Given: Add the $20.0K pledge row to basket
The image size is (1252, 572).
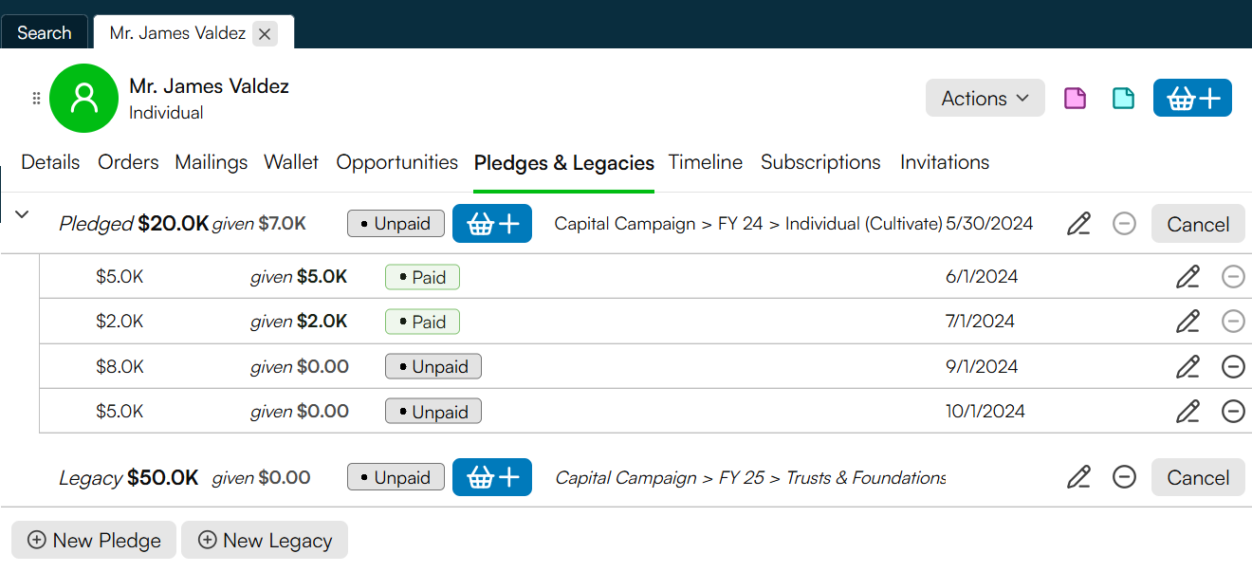Looking at the screenshot, I should pos(492,224).
